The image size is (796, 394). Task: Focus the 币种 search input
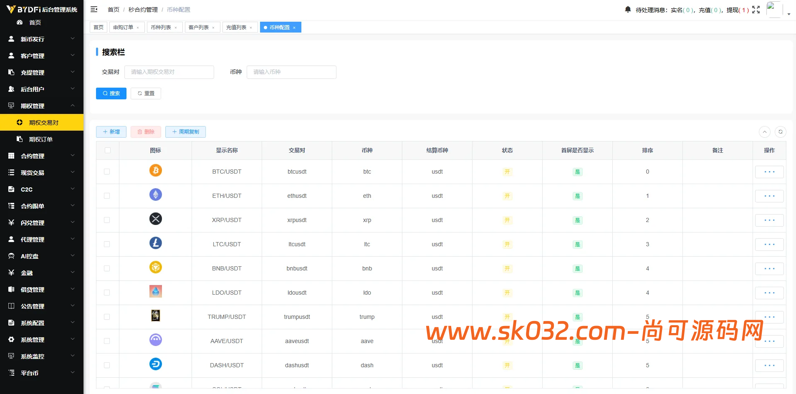(291, 72)
